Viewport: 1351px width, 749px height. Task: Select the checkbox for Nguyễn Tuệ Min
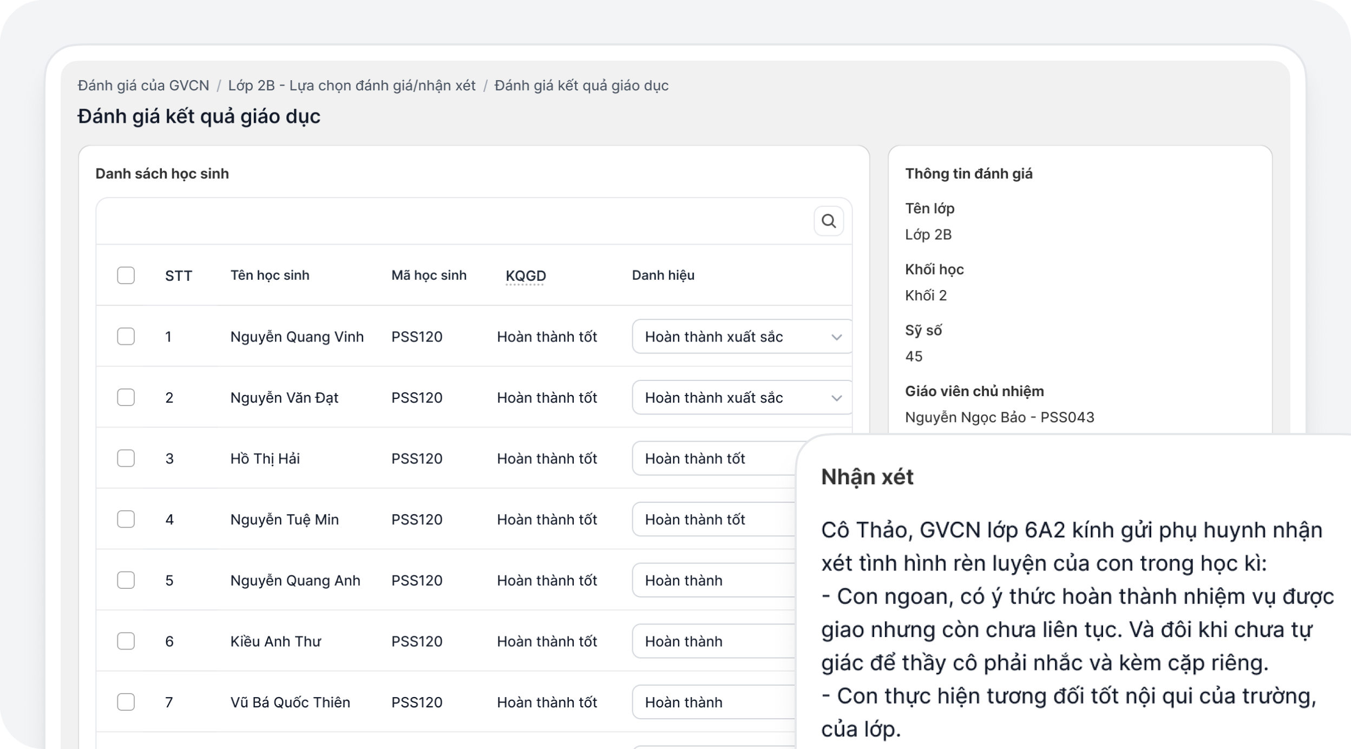[x=126, y=519]
